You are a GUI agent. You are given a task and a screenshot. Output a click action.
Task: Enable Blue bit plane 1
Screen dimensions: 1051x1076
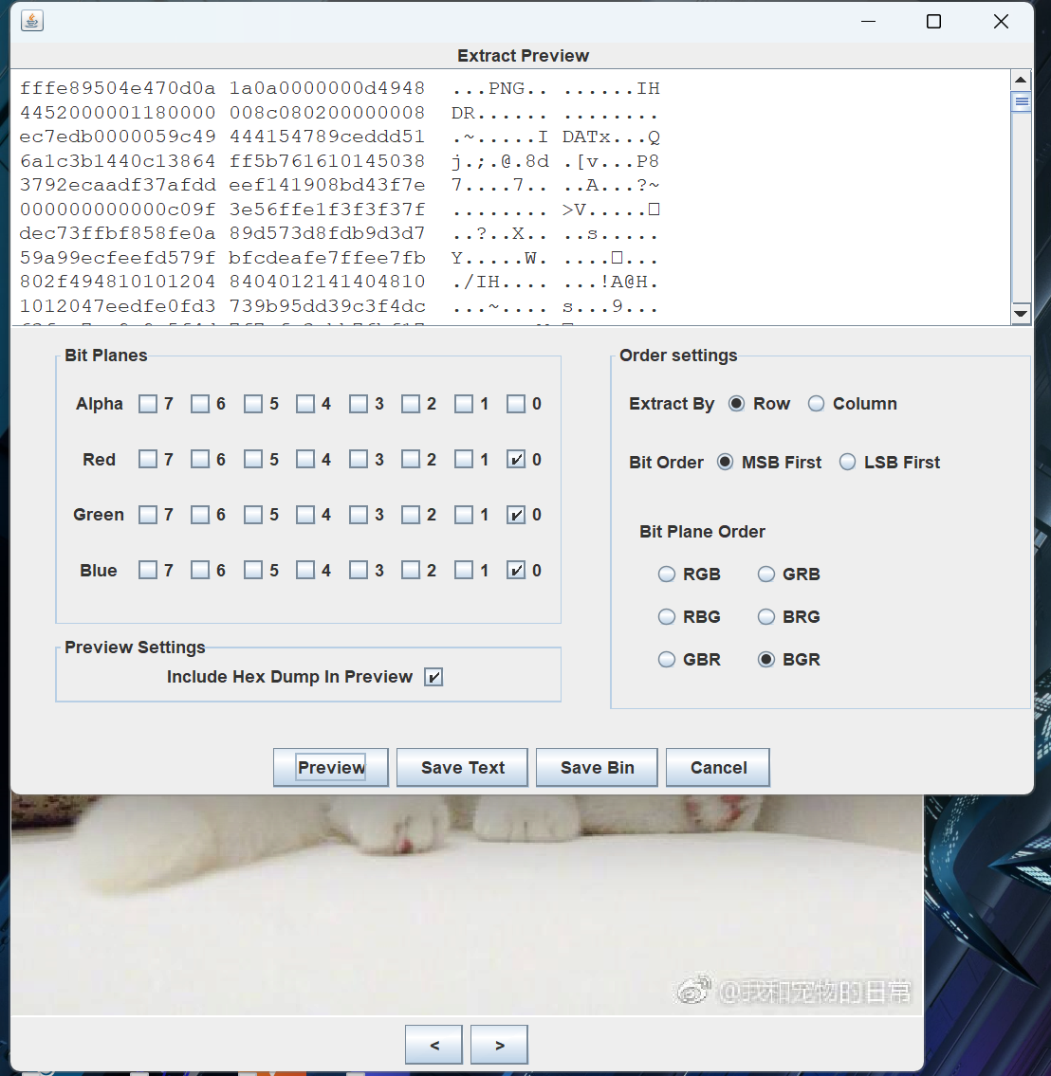click(x=464, y=571)
